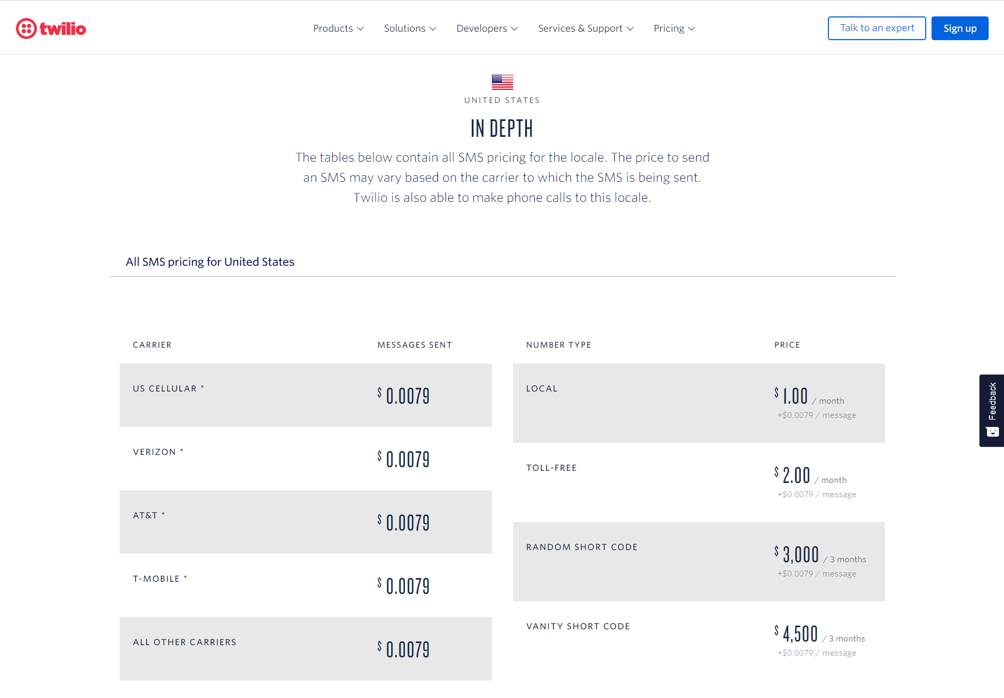Select the T-MOBILE carrier label
Image resolution: width=1004 pixels, height=698 pixels.
160,579
